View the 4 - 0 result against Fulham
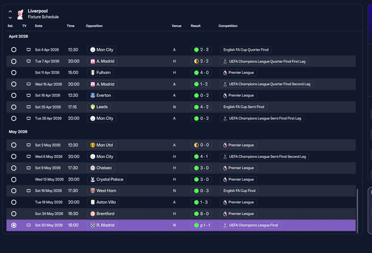Screen dimensions: 372x253 pos(201,73)
